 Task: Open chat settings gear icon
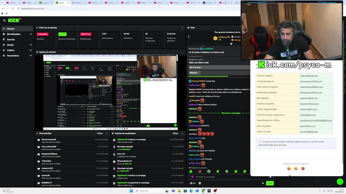pyautogui.click(x=263, y=183)
